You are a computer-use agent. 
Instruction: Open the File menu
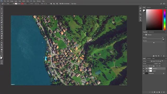pyautogui.click(x=5, y=1)
